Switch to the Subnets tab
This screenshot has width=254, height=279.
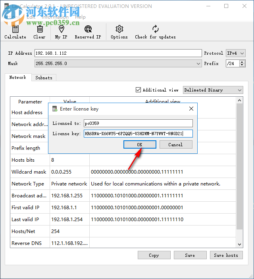coord(44,78)
